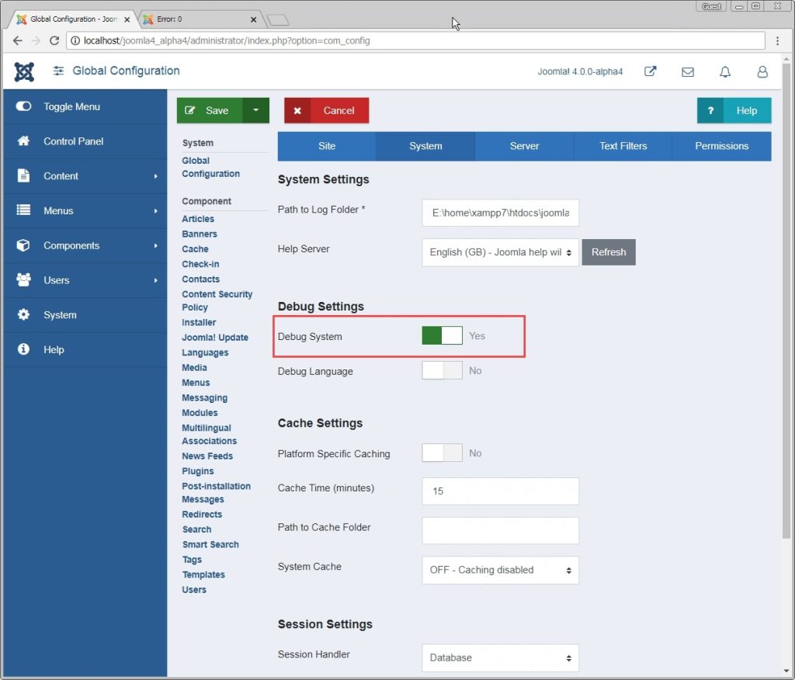Click Path to Cache Folder field
The image size is (795, 680).
click(500, 530)
